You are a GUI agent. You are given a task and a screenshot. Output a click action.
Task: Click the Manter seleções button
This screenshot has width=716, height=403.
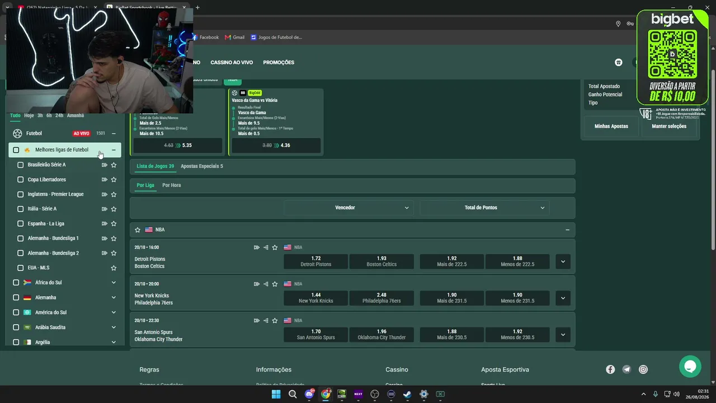coord(669,126)
